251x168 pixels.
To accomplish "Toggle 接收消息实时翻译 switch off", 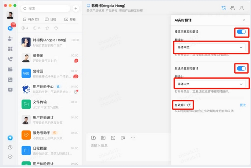I will tap(241, 32).
